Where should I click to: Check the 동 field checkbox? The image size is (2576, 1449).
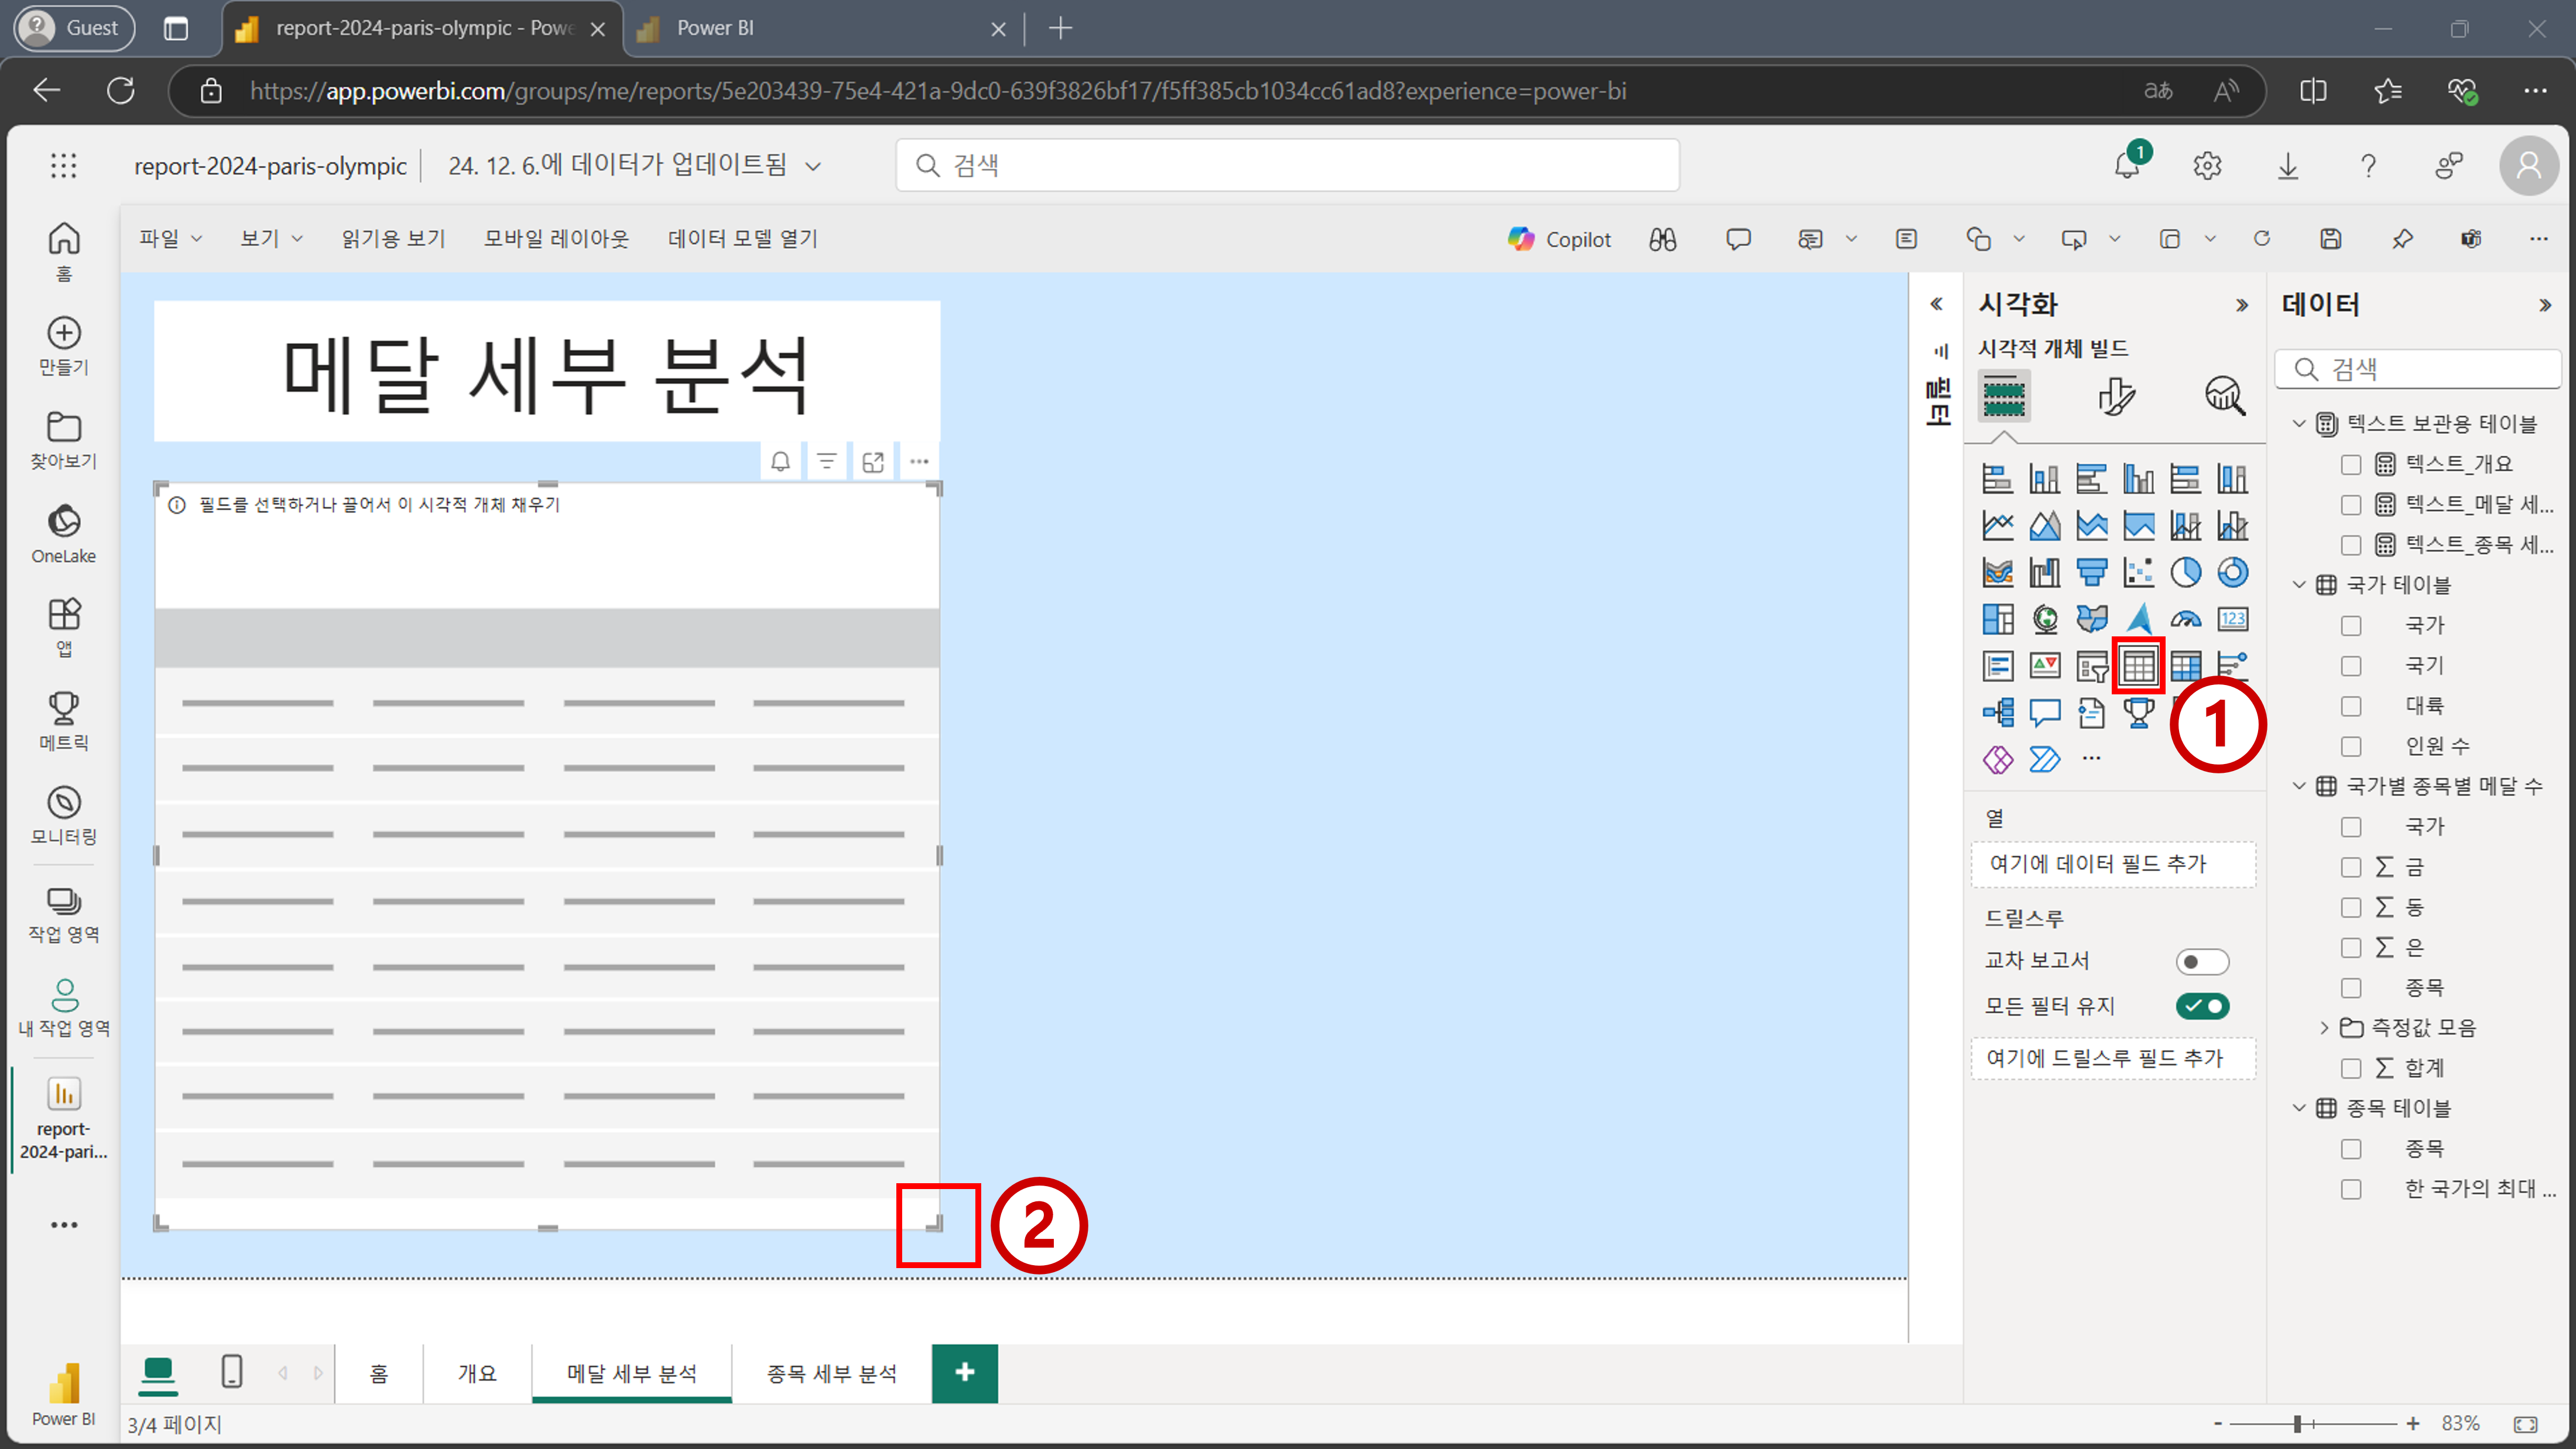(x=2351, y=907)
